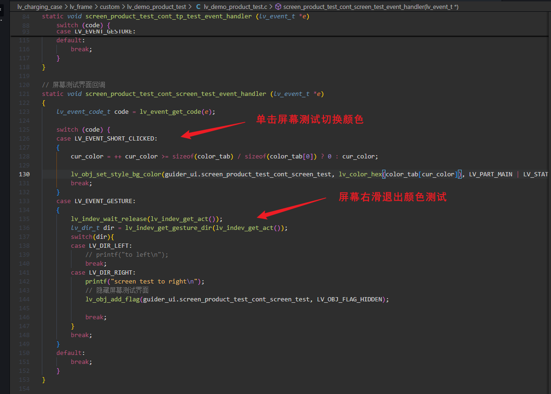
Task: Click the function symbol cube icon in breadcrumb
Action: 278,7
